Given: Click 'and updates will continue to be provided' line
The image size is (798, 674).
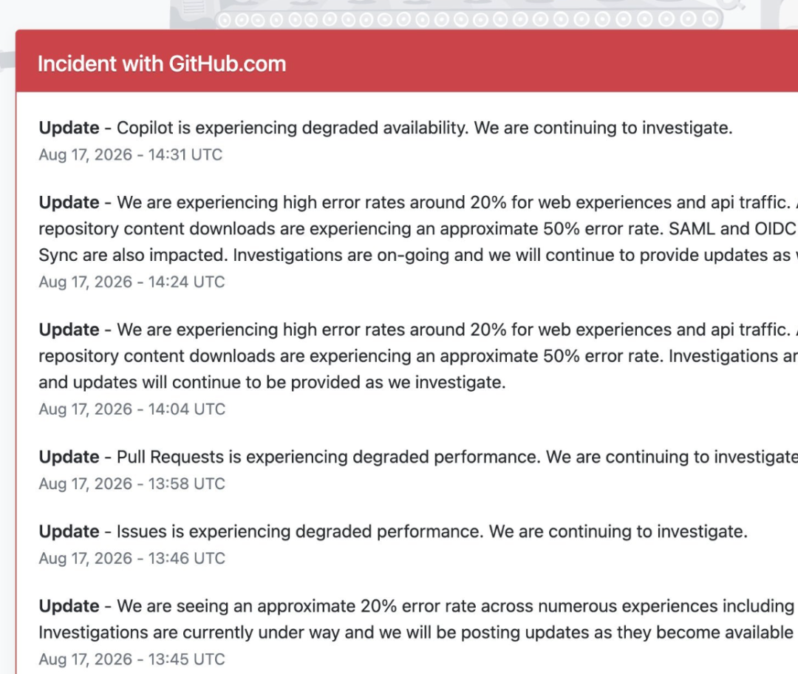Looking at the screenshot, I should 272,382.
